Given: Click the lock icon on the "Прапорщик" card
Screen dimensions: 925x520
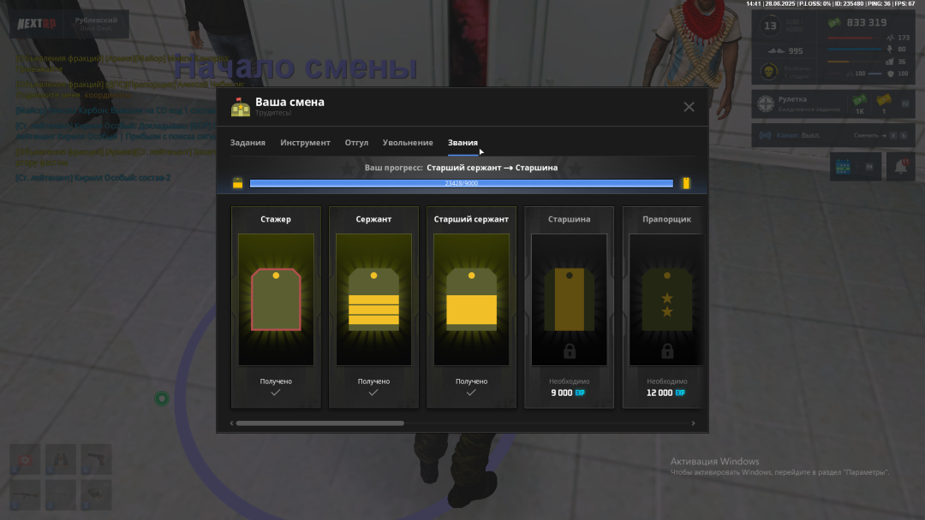Looking at the screenshot, I should [667, 351].
